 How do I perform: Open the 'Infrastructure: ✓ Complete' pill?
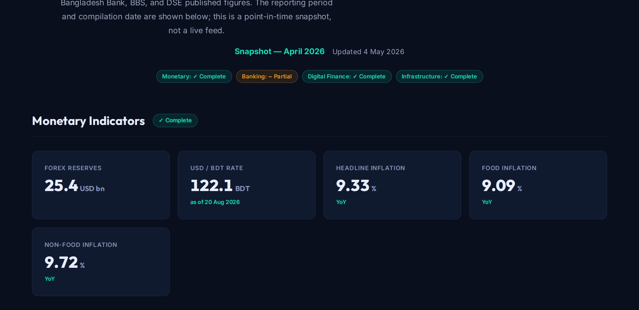[439, 76]
